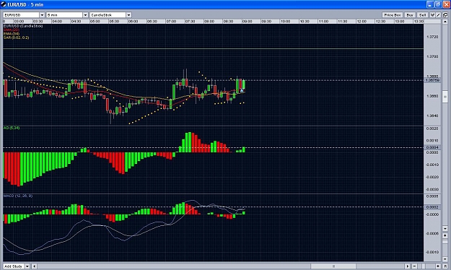Click the horizontal zoom out minus button
451x270 pixels.
(x=414, y=266)
